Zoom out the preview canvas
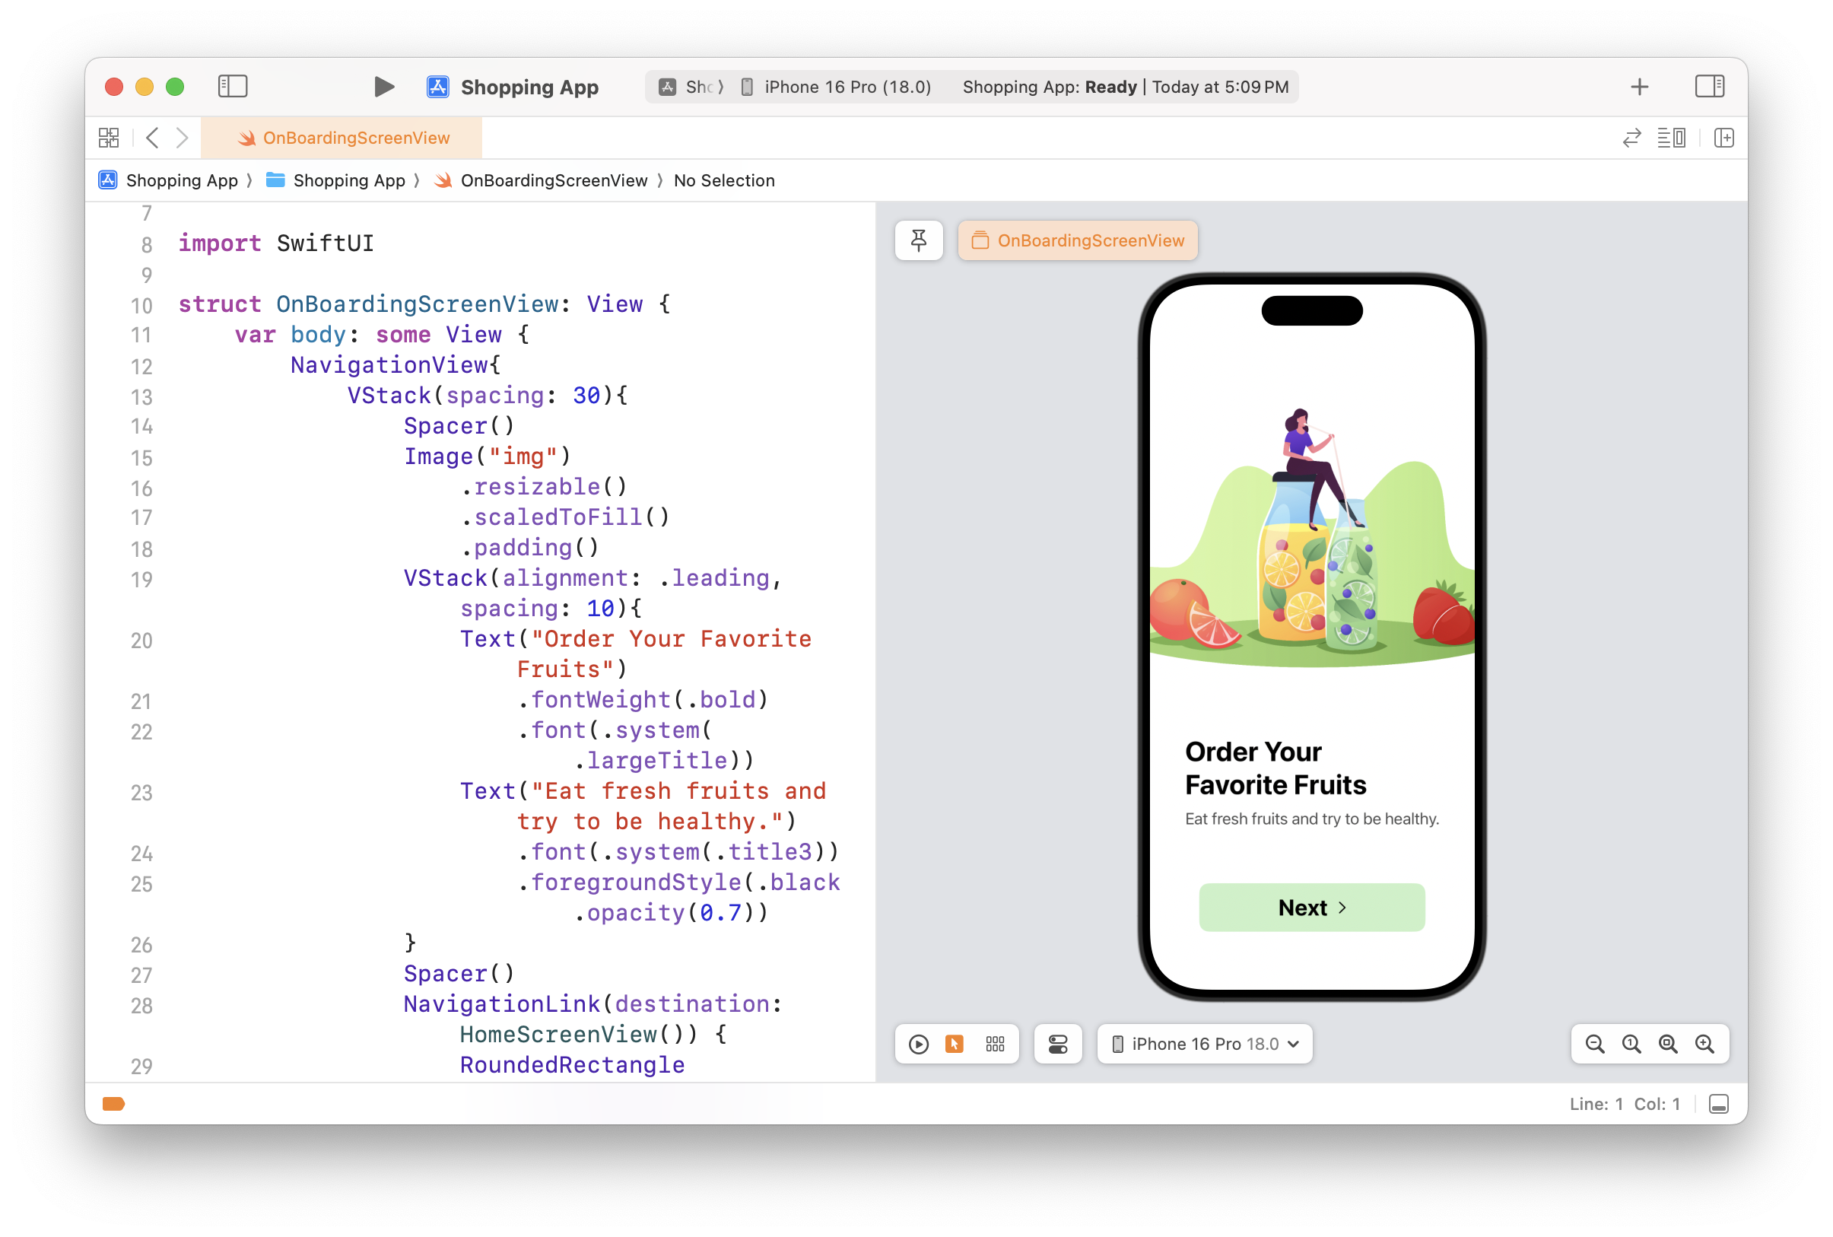The image size is (1833, 1237). [x=1595, y=1045]
